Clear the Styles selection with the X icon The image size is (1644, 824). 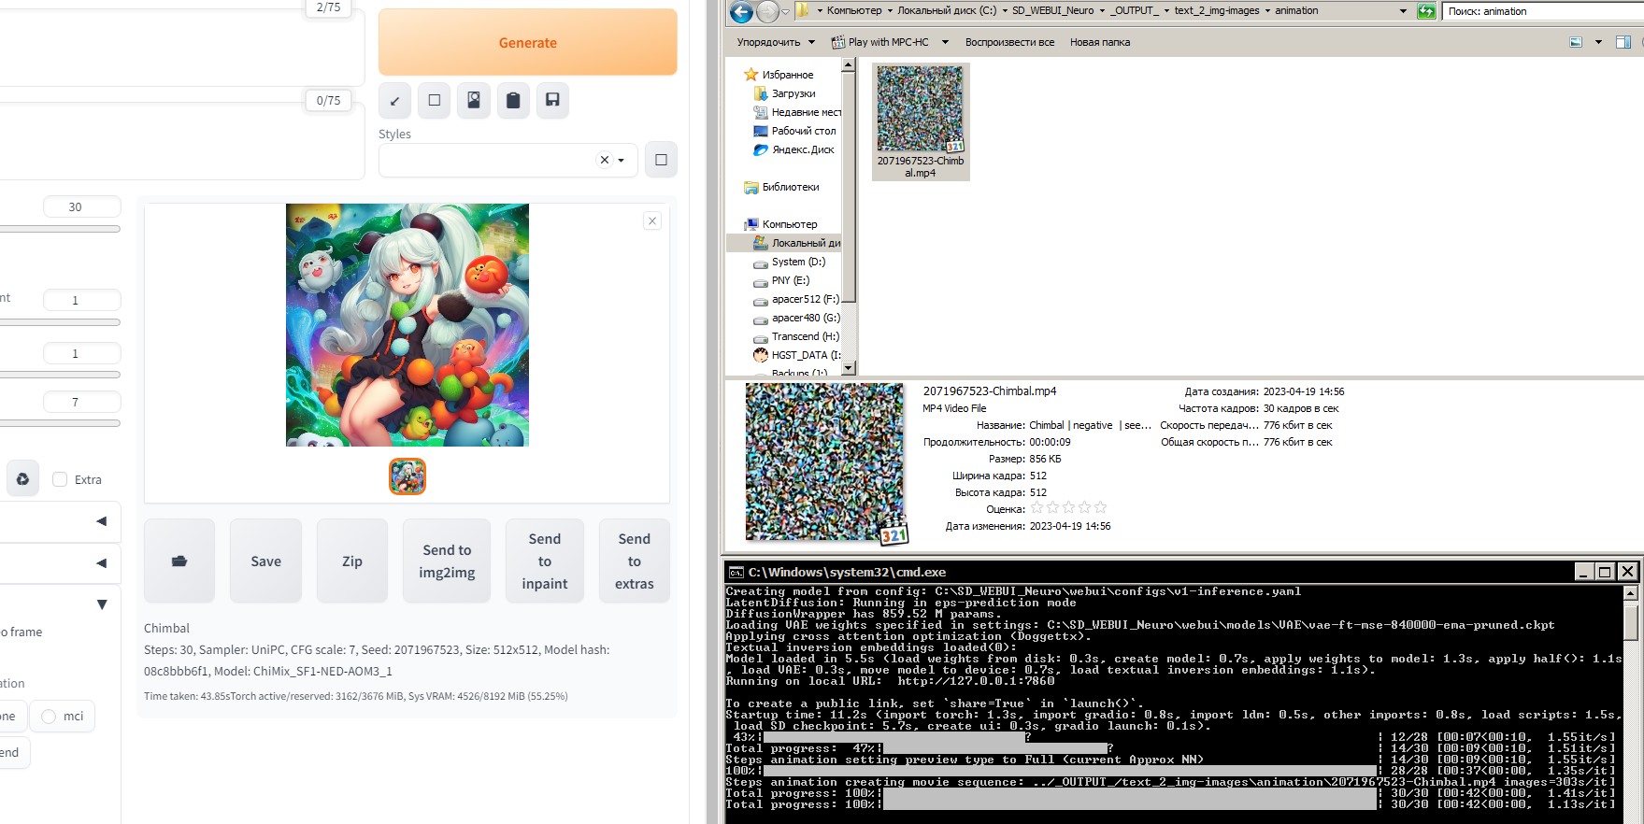click(605, 160)
